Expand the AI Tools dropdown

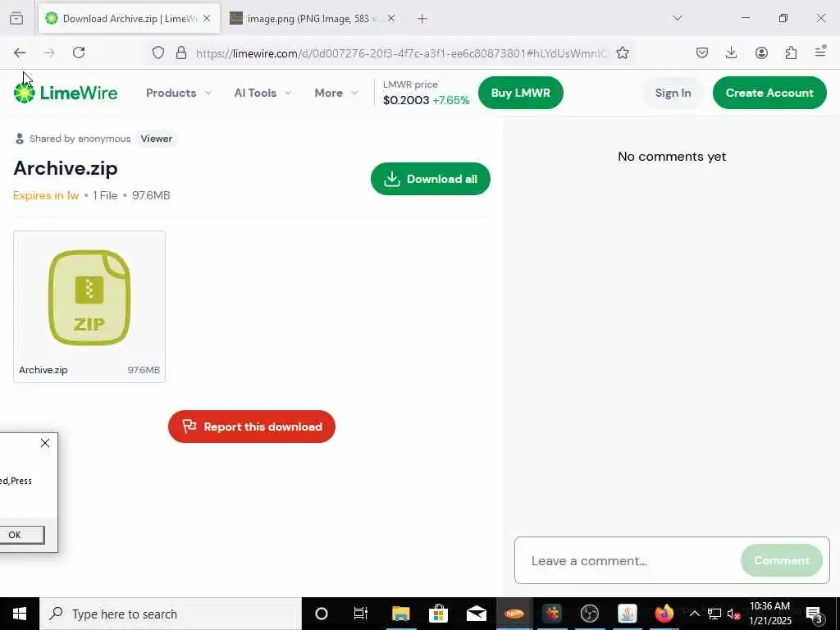click(x=262, y=93)
